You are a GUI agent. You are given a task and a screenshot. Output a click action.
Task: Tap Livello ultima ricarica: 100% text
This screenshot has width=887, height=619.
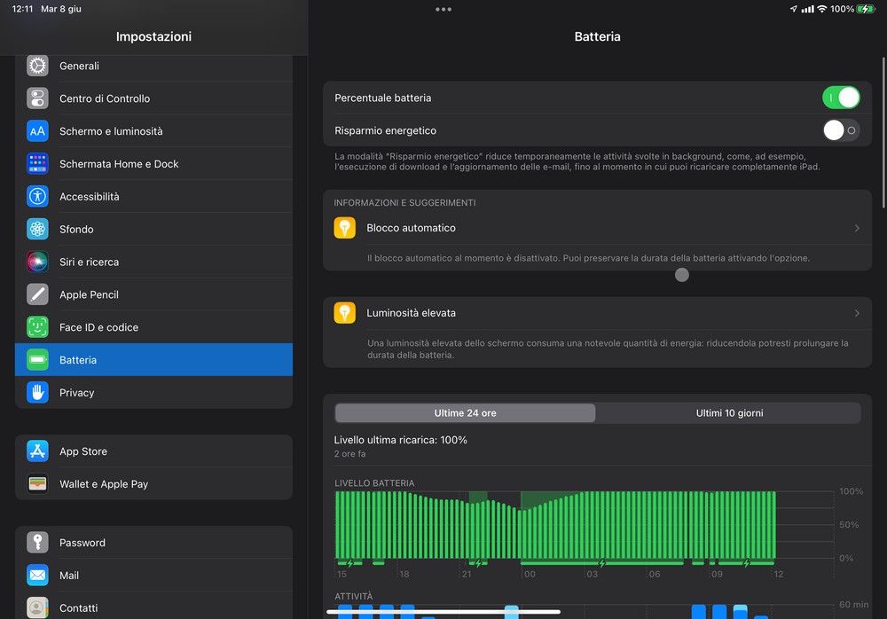click(401, 440)
